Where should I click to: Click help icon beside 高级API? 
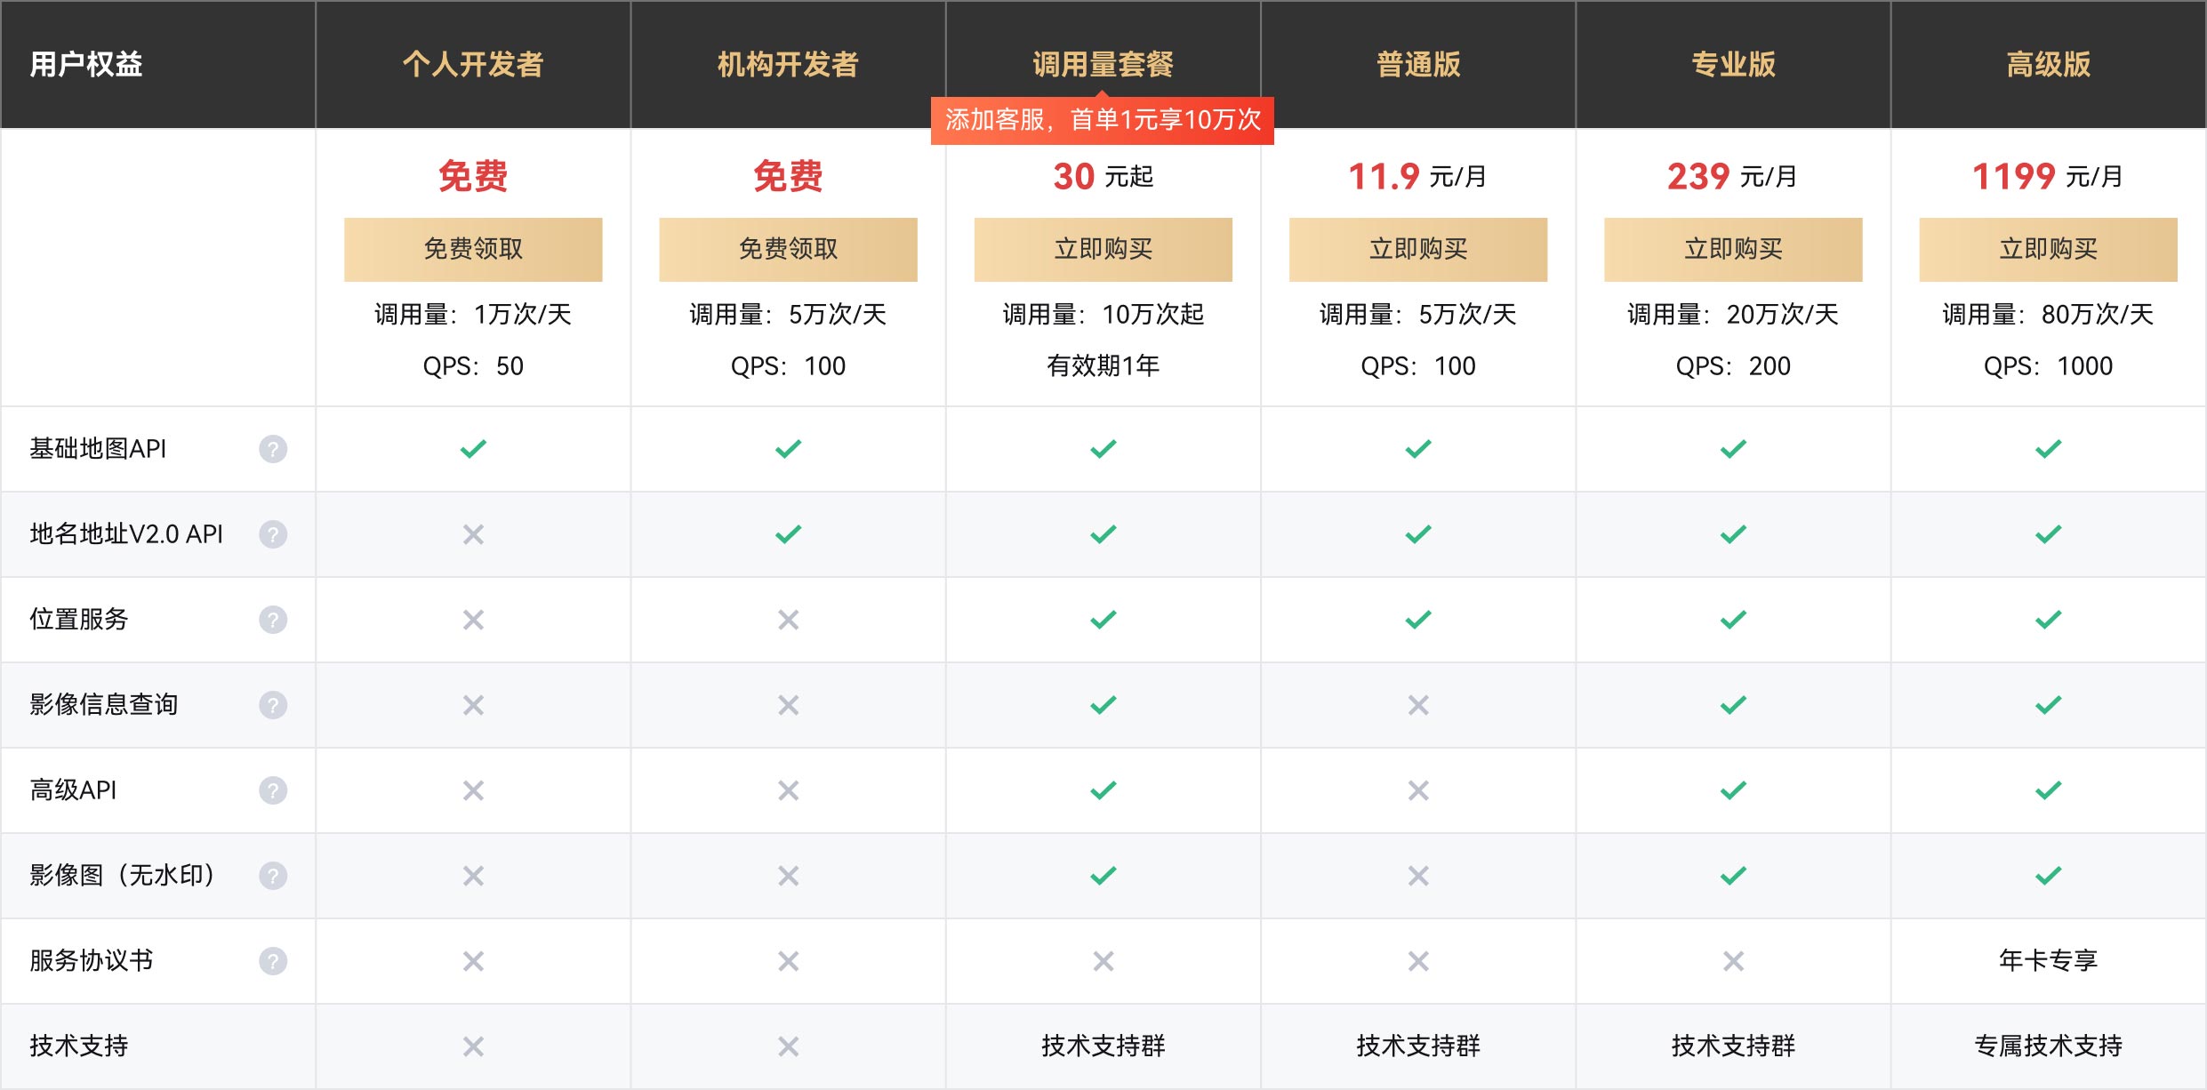tap(273, 790)
